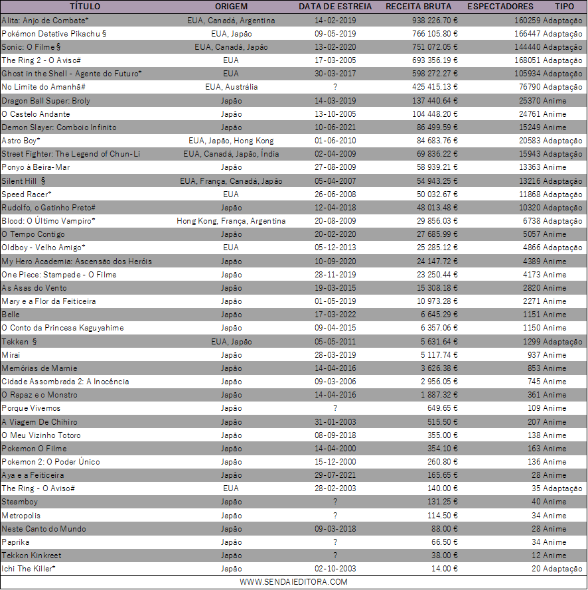This screenshot has height=590, width=588.
Task: Select 'Pokemon 2: O Poder Único'
Action: [51, 462]
